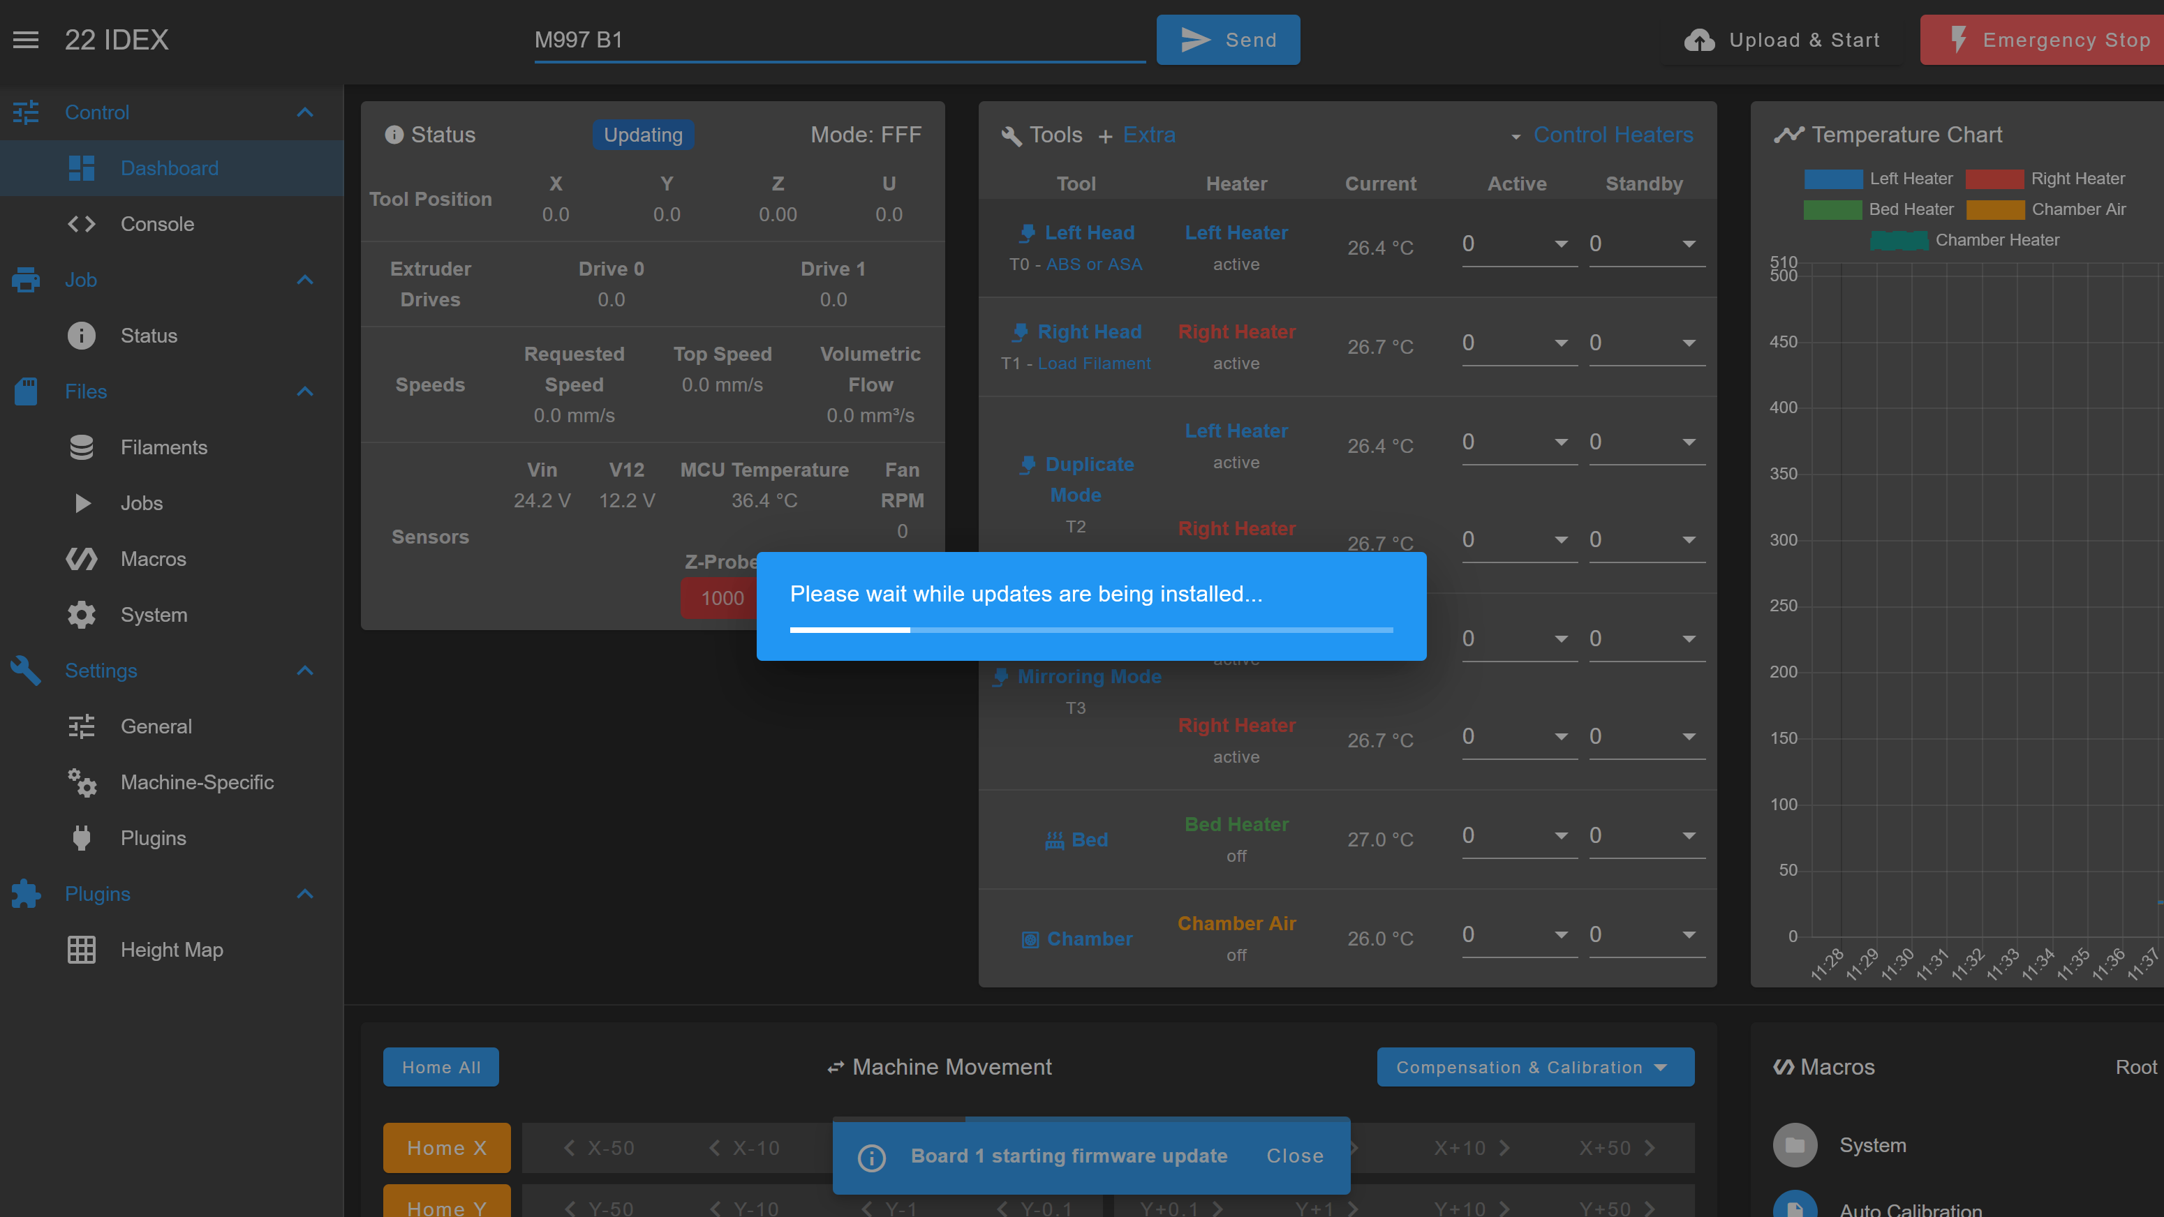Click the Tools panel wrench icon
The width and height of the screenshot is (2164, 1217).
pyautogui.click(x=1011, y=135)
